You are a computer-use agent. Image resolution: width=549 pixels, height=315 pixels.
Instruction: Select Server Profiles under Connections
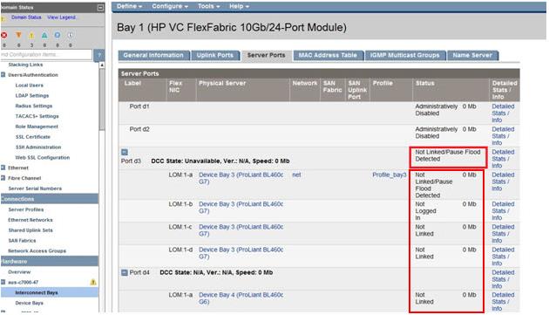click(26, 209)
